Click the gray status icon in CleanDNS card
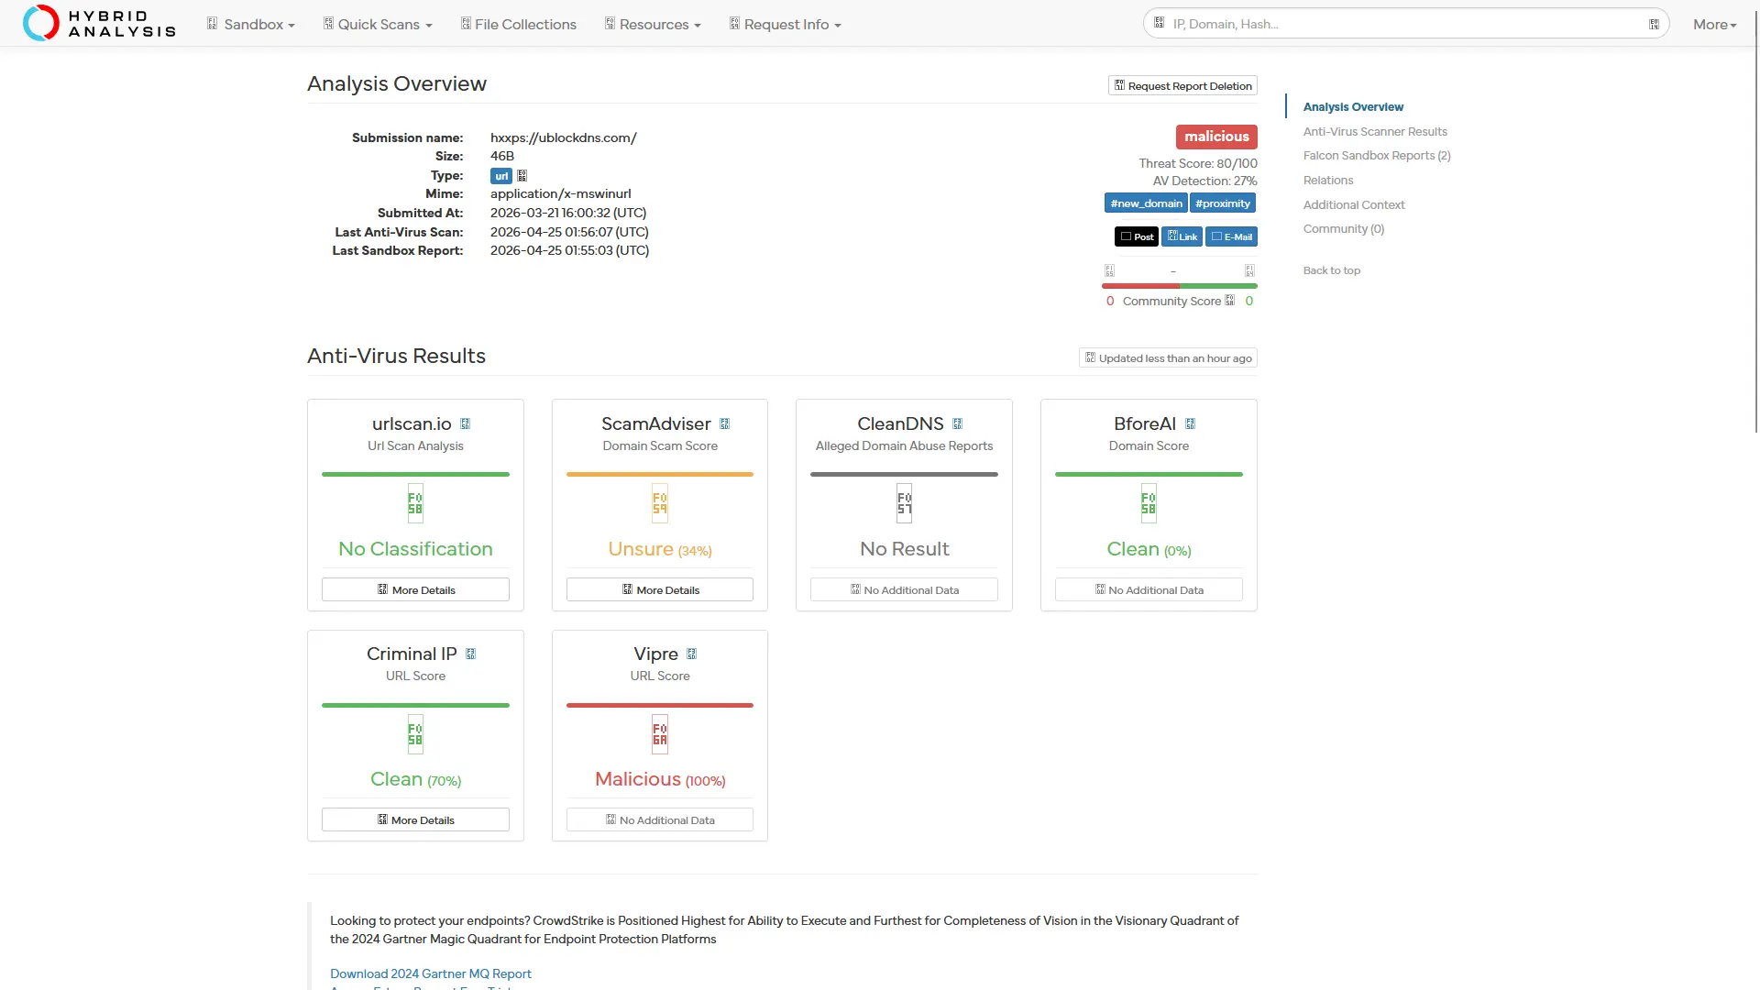This screenshot has height=990, width=1760. (904, 503)
